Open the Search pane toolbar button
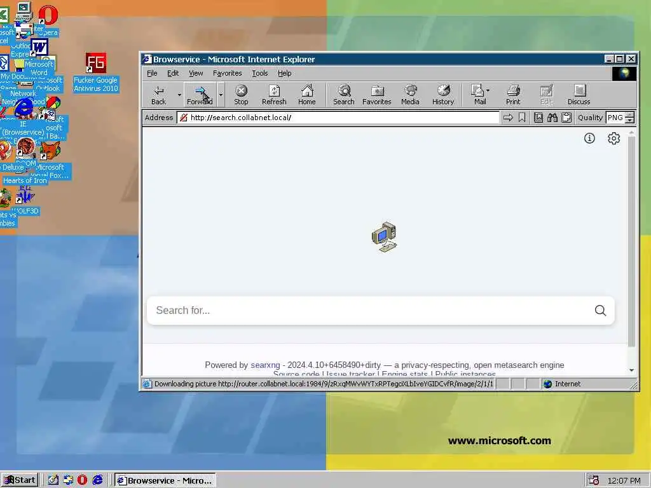The width and height of the screenshot is (651, 488). pos(344,95)
